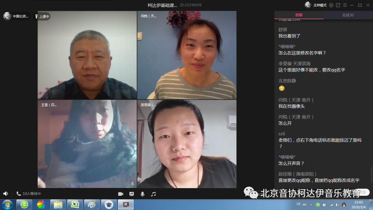Select the 吴雨菲 video tile
Image resolution: width=373 pixels, height=210 pixels.
187,144
